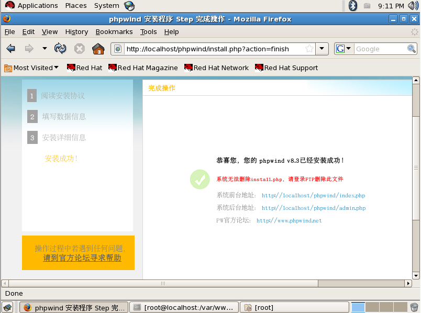Viewport: 421px width, 313px height.
Task: Click the 完成操作 panel heading
Action: (162, 88)
